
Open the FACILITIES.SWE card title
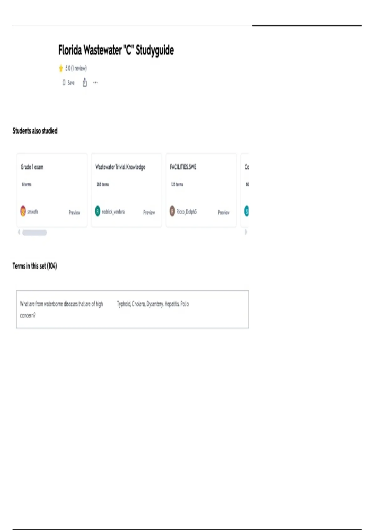click(x=183, y=167)
